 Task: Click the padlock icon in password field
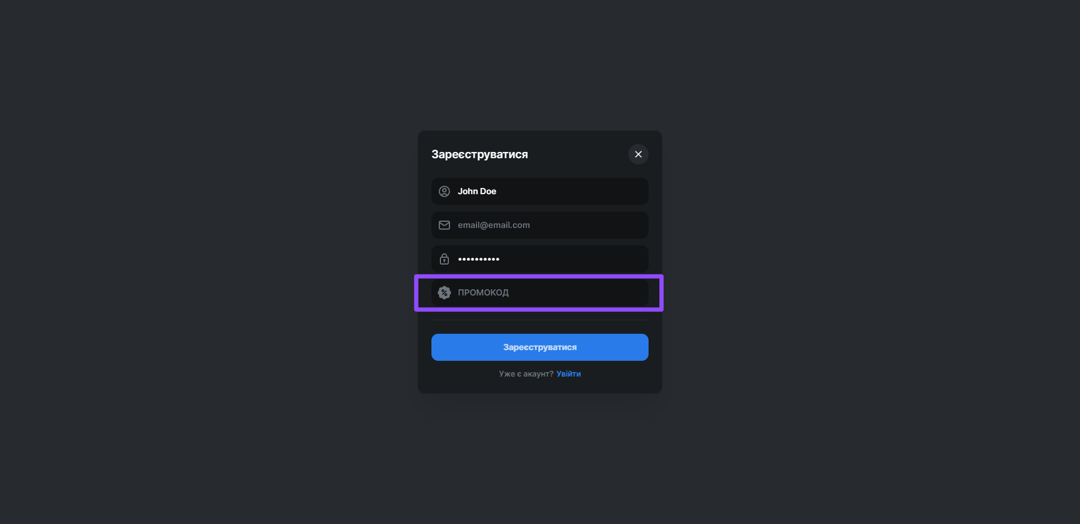(x=444, y=259)
